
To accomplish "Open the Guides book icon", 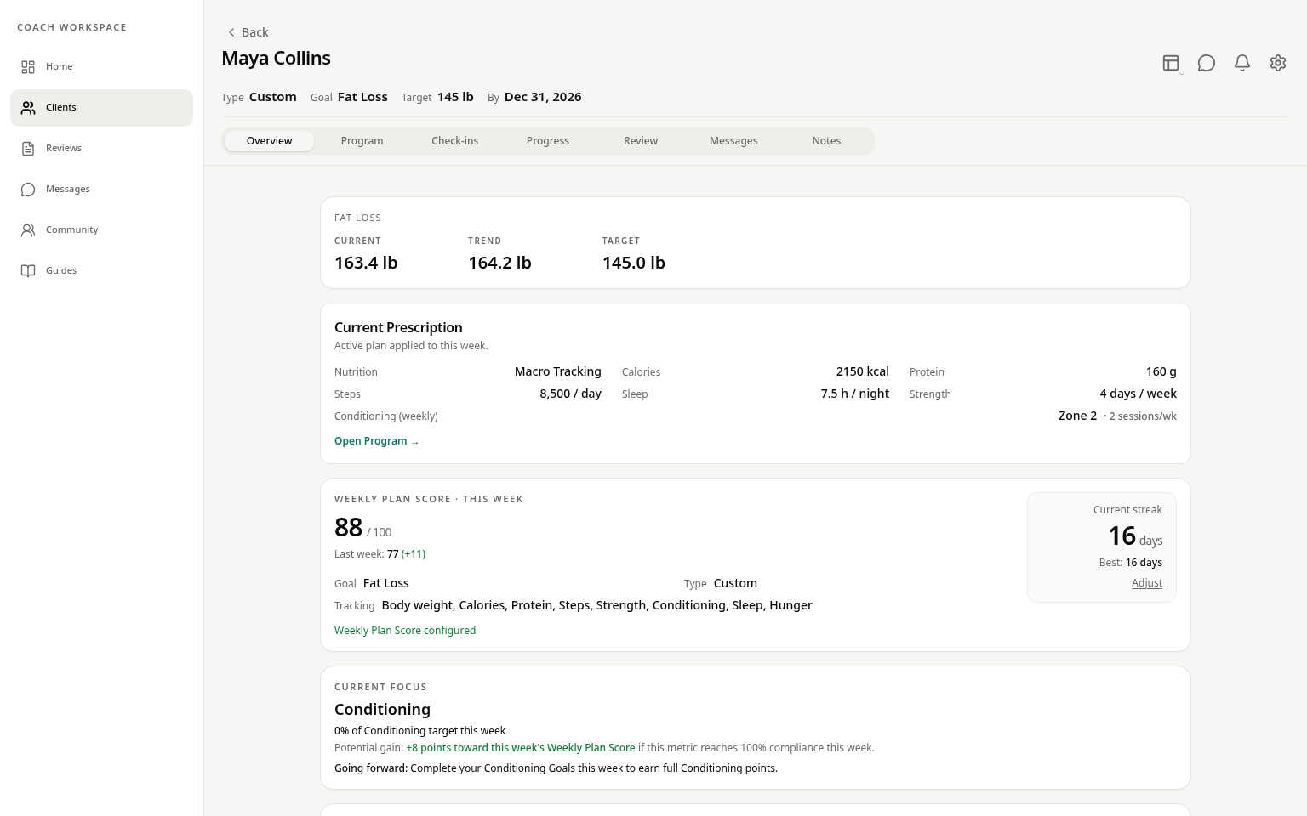I will (28, 271).
